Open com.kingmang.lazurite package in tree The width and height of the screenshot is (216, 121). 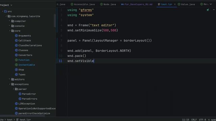(x=26, y=16)
